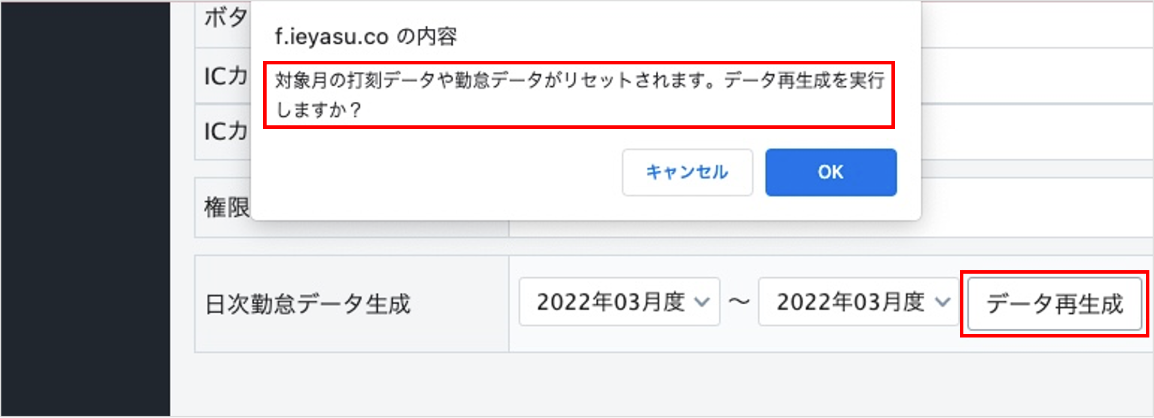
Task: Click the chevron arrow of the start month selector
Action: [702, 302]
